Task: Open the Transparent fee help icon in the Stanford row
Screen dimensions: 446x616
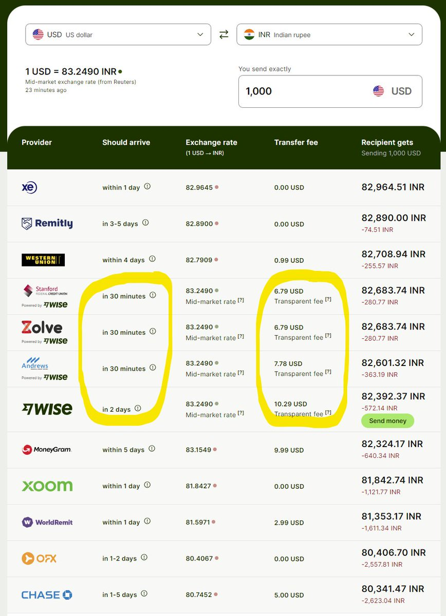Action: pos(328,300)
